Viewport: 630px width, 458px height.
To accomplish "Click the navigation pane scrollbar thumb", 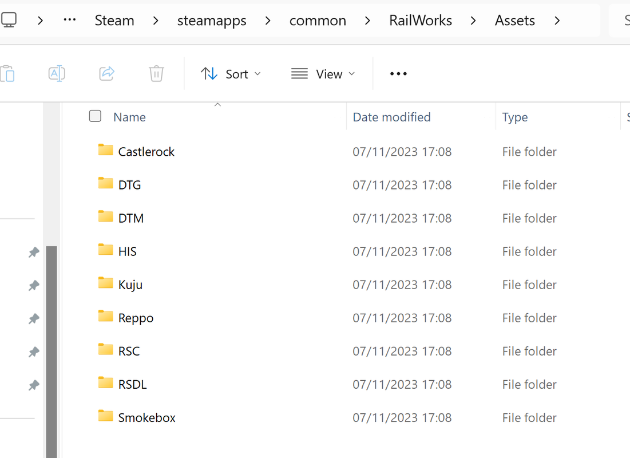I will (x=51, y=352).
